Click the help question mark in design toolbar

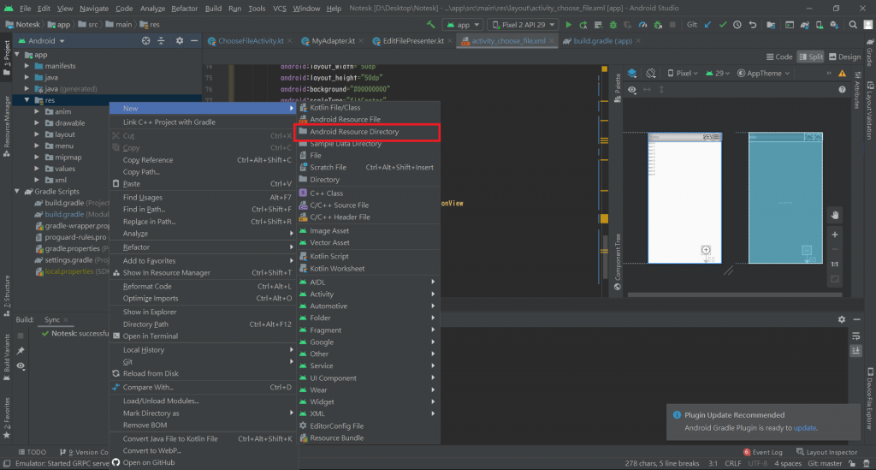pyautogui.click(x=842, y=89)
